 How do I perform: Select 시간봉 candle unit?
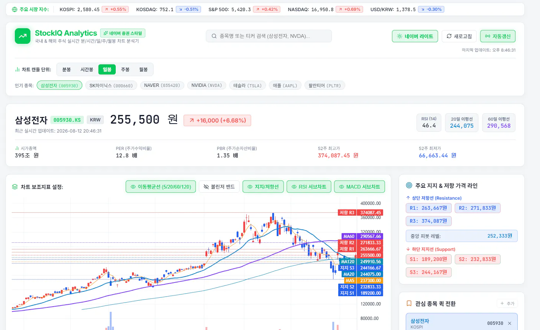click(x=87, y=69)
